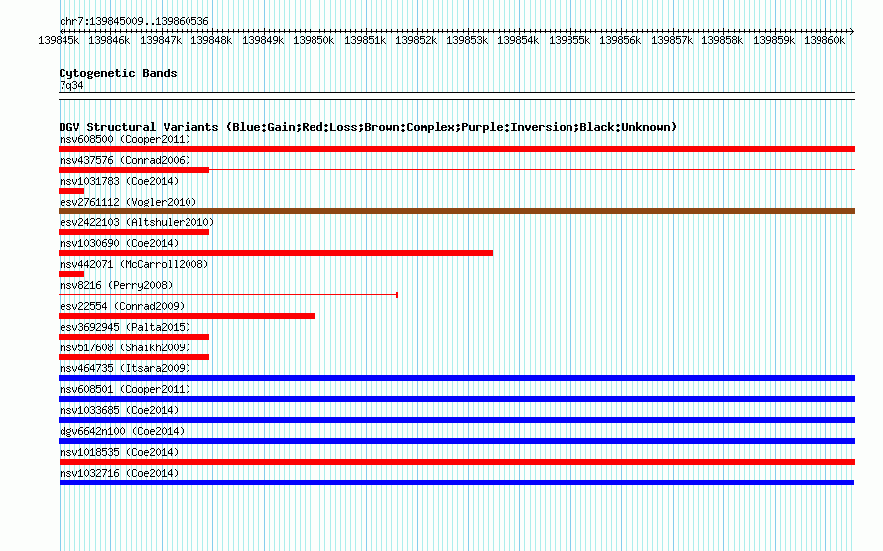Select the blue bar of nsv1032716
This screenshot has height=551, width=883.
pyautogui.click(x=456, y=482)
